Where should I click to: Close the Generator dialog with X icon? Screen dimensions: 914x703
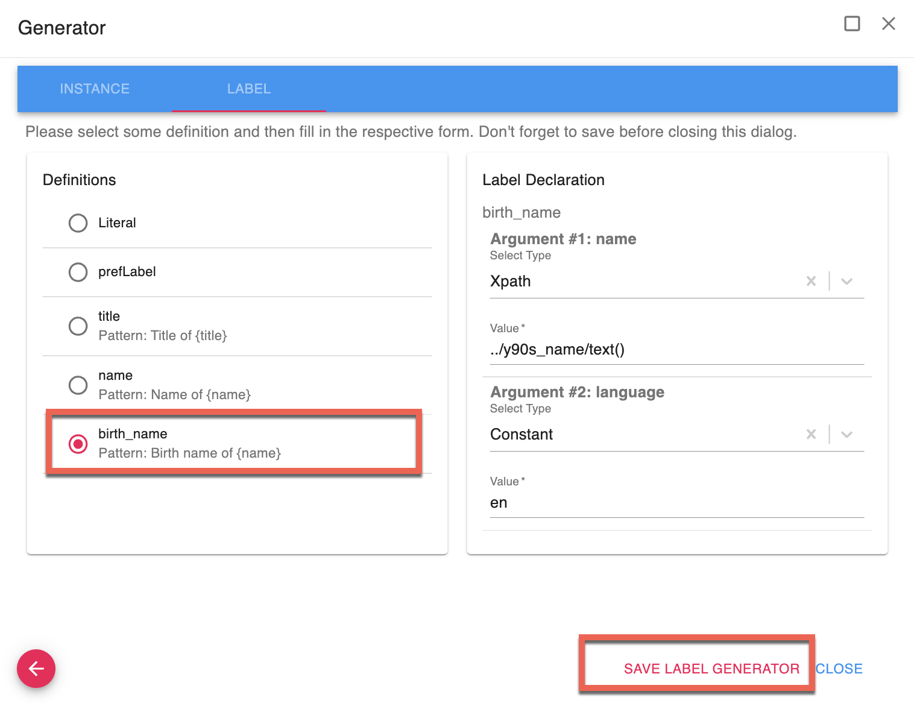[888, 24]
